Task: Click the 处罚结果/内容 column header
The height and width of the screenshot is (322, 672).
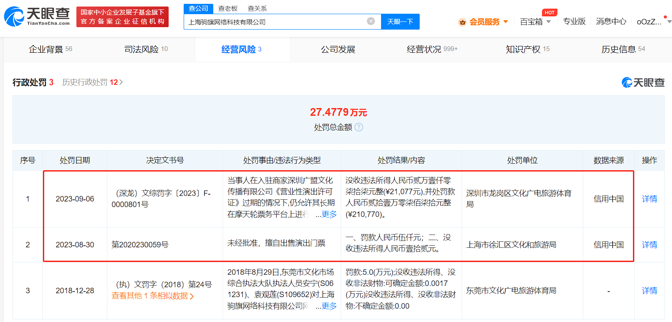Action: [401, 160]
